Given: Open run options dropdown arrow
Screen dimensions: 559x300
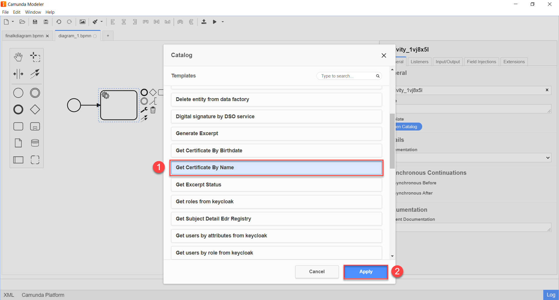Looking at the screenshot, I should tap(223, 22).
